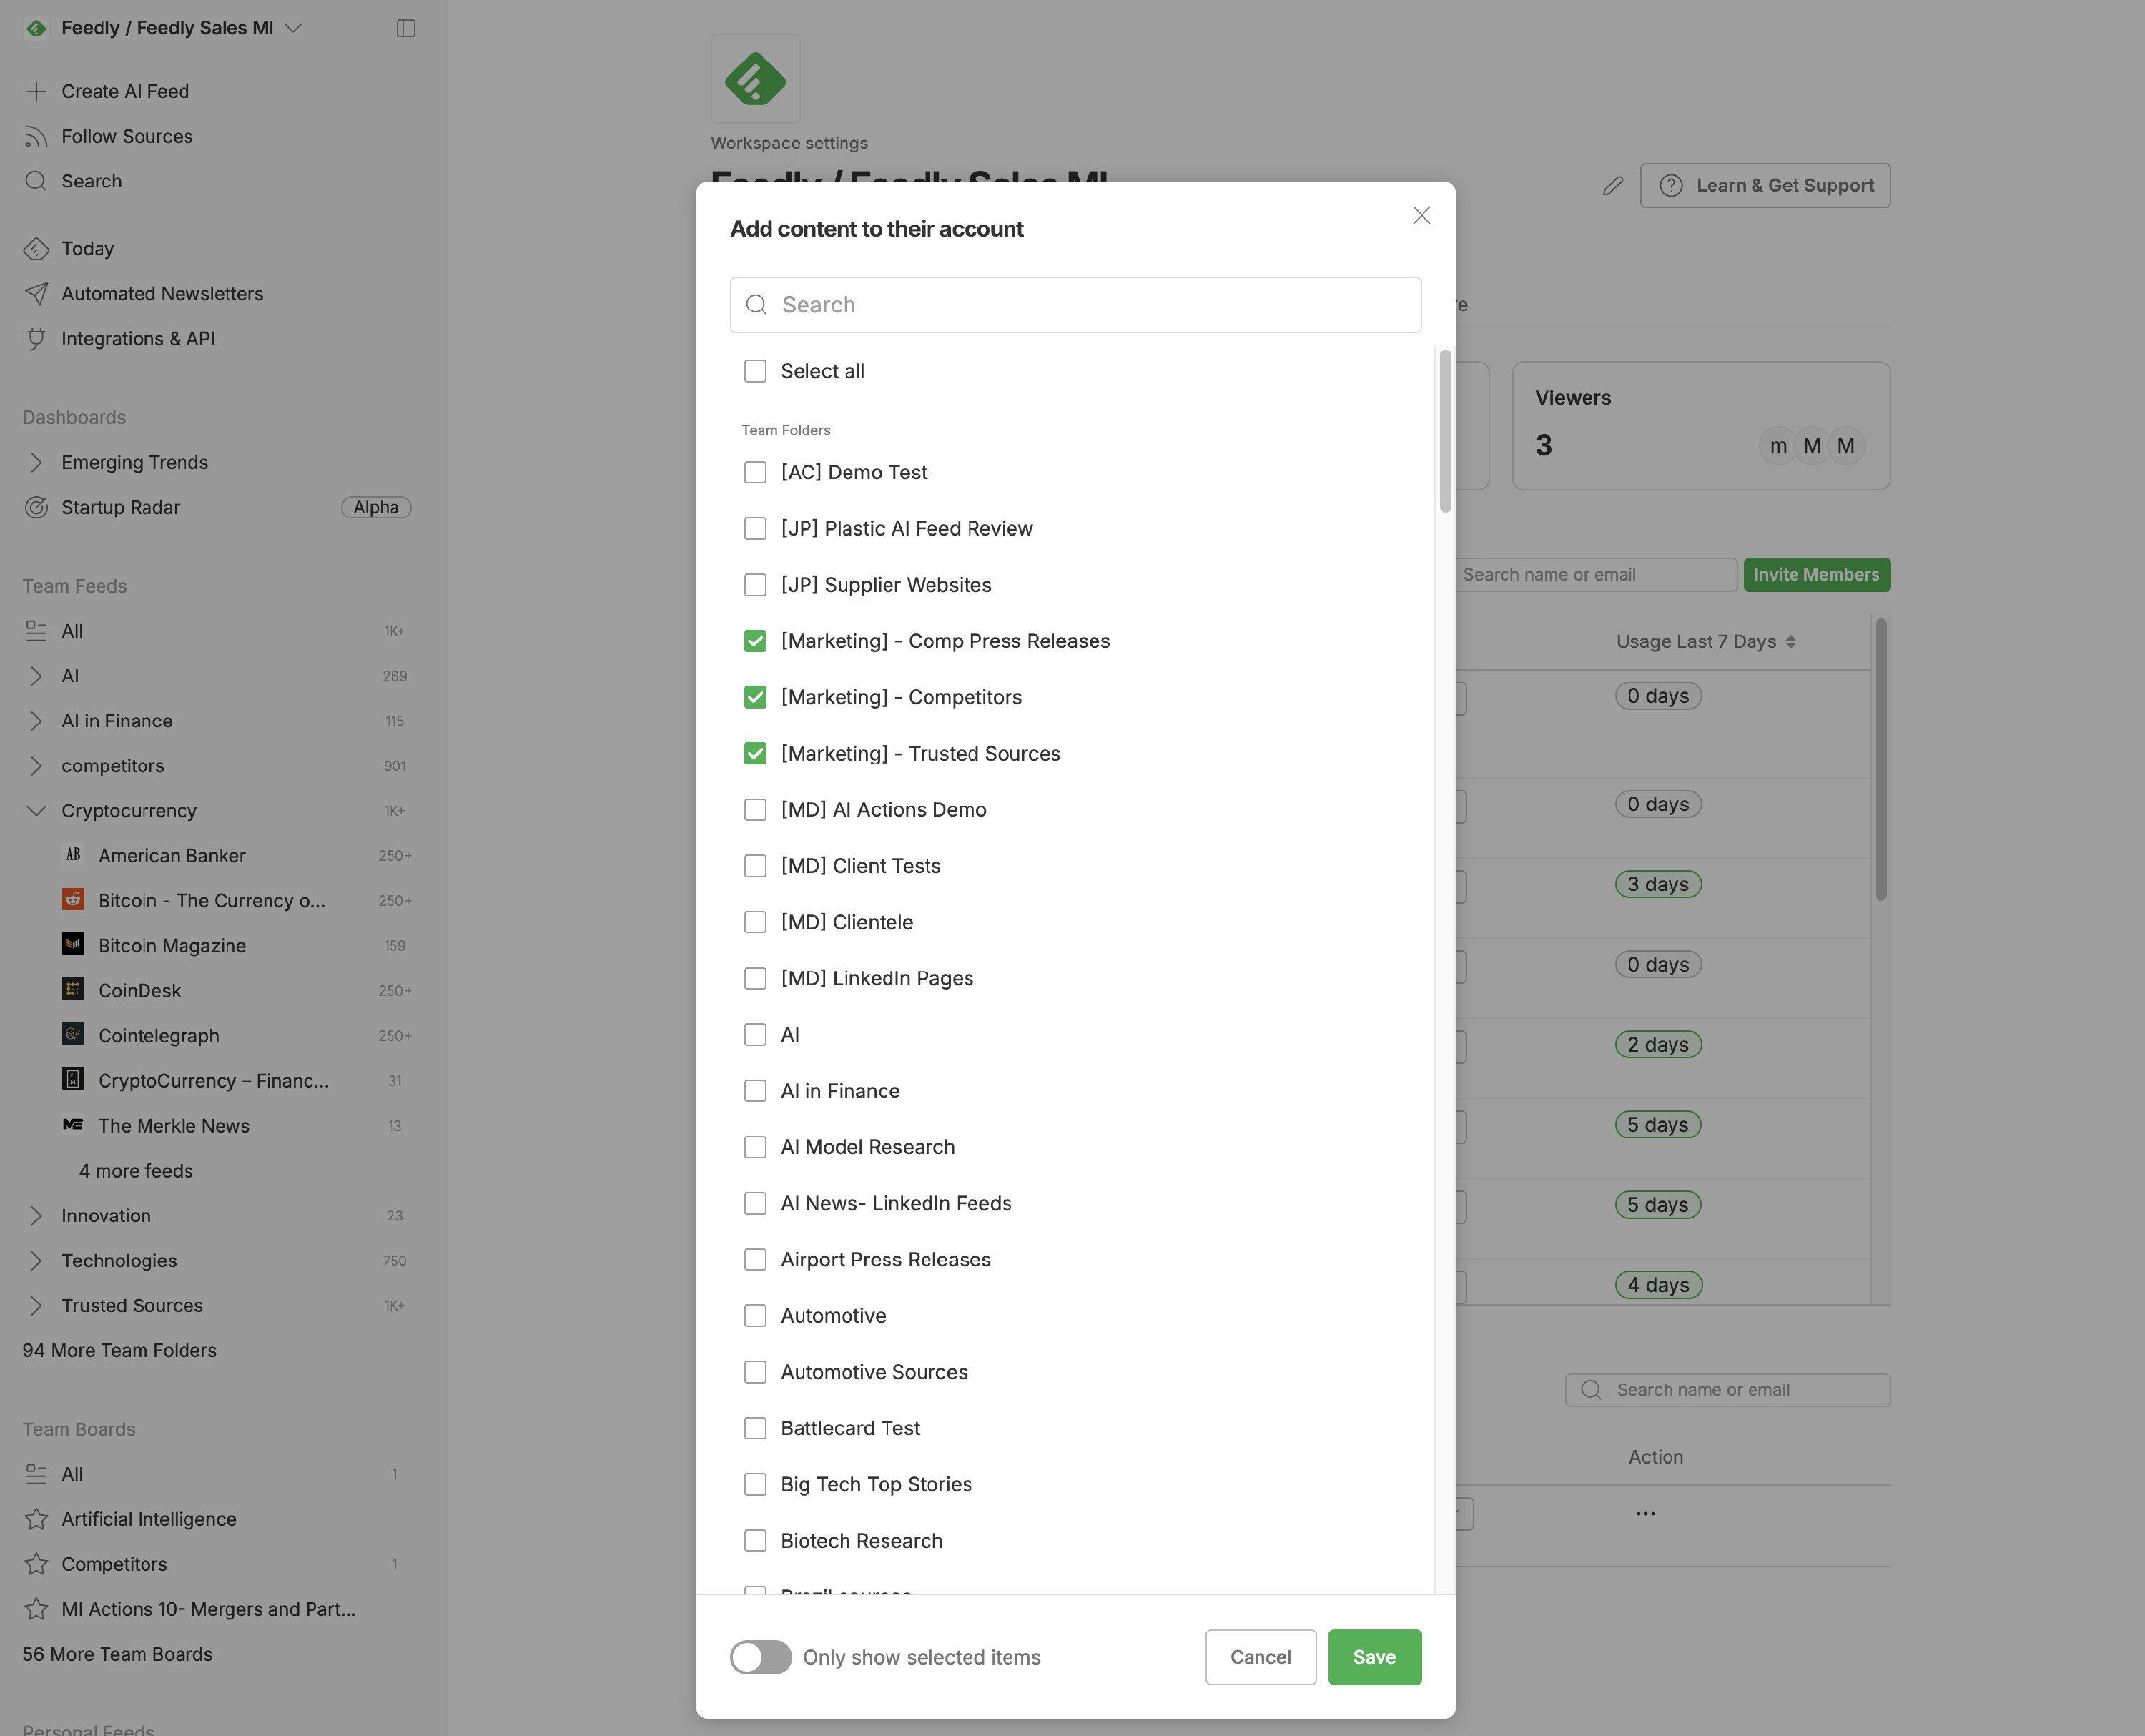This screenshot has height=1736, width=2145.
Task: Open Create AI Feed
Action: 125,91
